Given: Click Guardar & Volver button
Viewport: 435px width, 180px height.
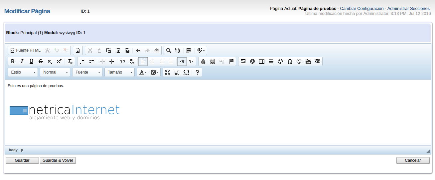Looking at the screenshot, I should [x=58, y=160].
